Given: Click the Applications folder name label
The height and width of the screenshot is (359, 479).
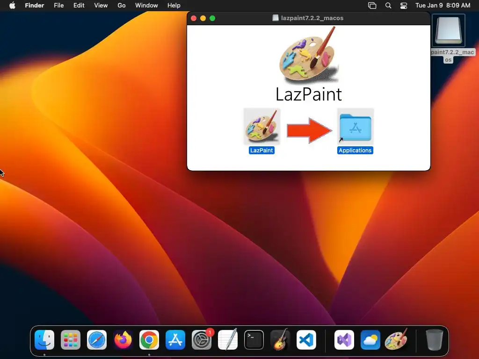Looking at the screenshot, I should coord(355,150).
